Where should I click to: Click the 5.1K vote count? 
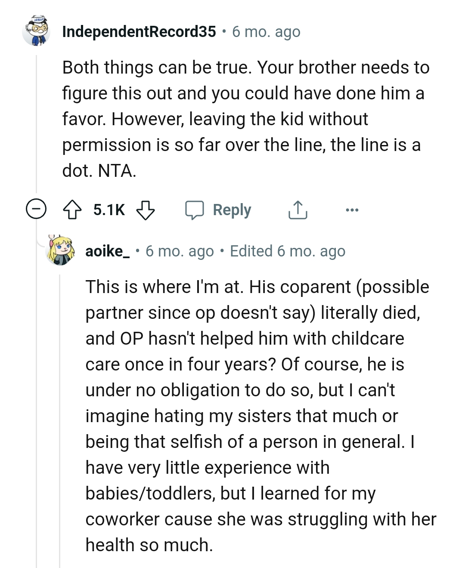tap(108, 210)
